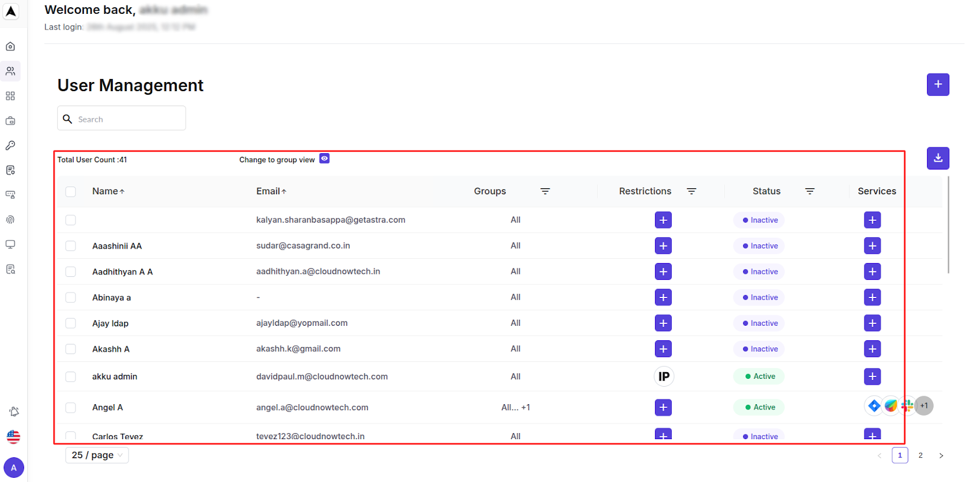Viewport: 965px width, 482px height.
Task: Click the user search field
Action: [x=122, y=118]
